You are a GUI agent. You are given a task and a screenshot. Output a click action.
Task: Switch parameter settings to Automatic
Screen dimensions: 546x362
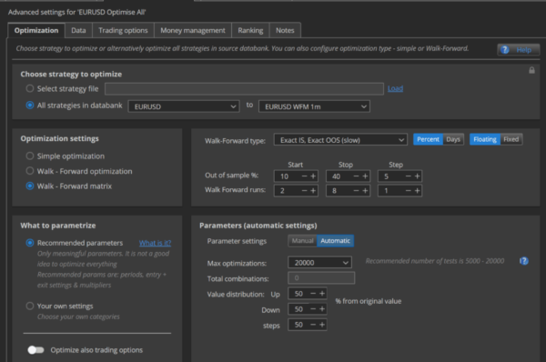coord(335,240)
